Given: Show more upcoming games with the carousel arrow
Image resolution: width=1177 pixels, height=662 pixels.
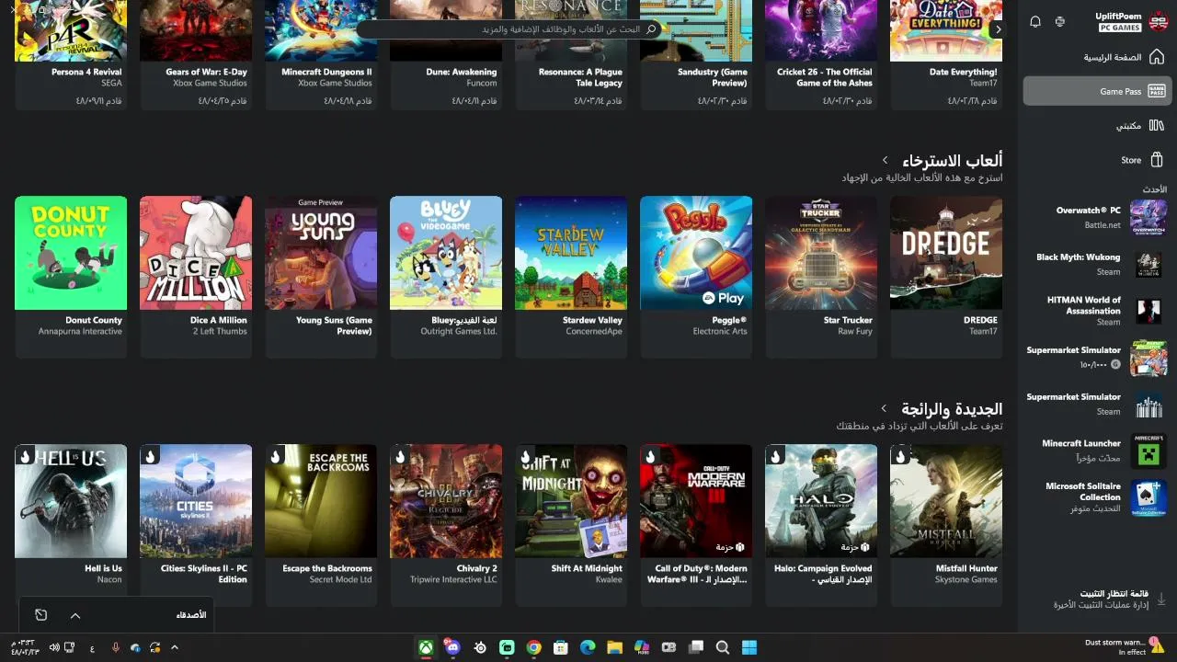Looking at the screenshot, I should click(999, 29).
